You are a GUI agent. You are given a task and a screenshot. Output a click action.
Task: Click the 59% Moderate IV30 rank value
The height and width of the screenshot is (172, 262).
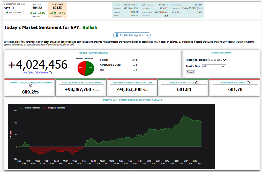pos(161,12)
